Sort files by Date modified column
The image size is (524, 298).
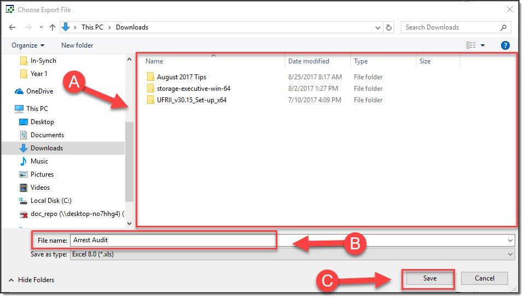[308, 61]
